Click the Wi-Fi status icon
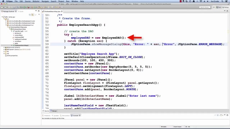This screenshot has height=129, width=230. click(201, 1)
